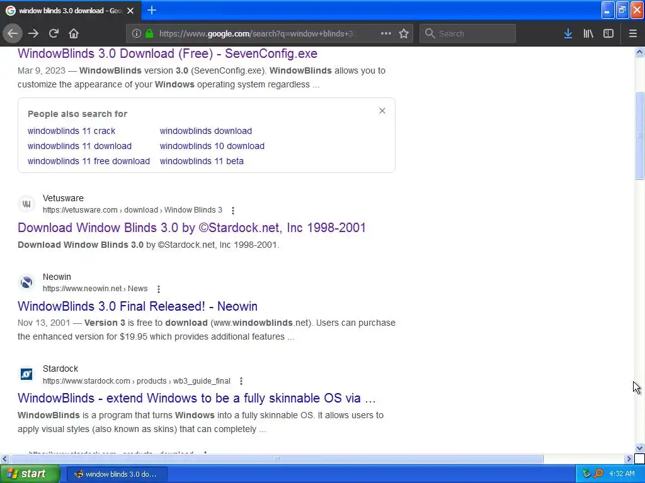The width and height of the screenshot is (645, 483).
Task: Follow the windowblinds 10 download suggestion
Action: 212,146
